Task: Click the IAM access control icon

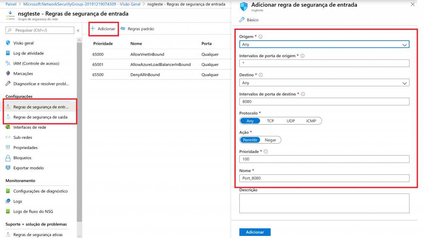Action: (8, 63)
